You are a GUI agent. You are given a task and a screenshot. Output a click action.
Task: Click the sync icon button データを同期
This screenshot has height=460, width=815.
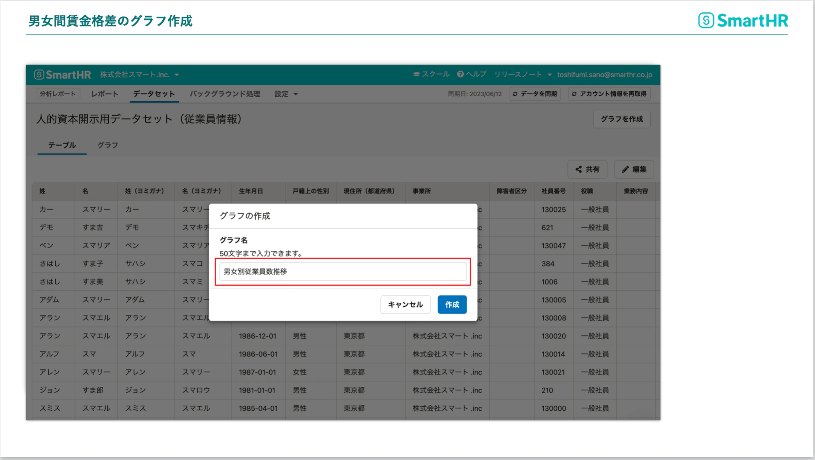pyautogui.click(x=535, y=94)
